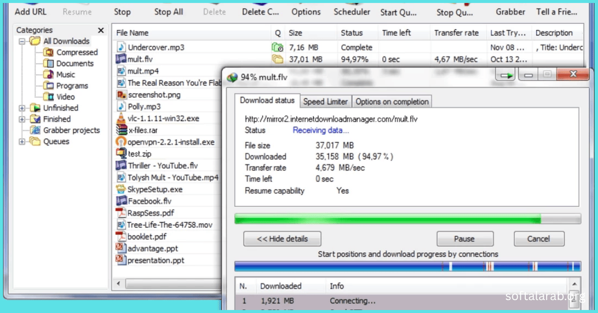This screenshot has height=313, width=598.
Task: Click the x-files.rar archive icon
Action: point(121,130)
